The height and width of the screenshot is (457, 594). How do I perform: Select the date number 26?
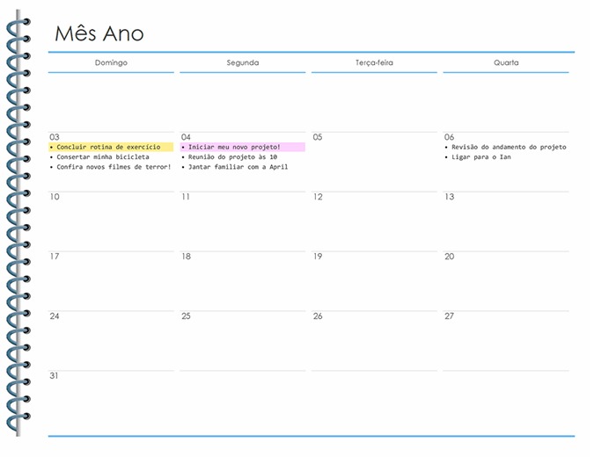coord(318,316)
